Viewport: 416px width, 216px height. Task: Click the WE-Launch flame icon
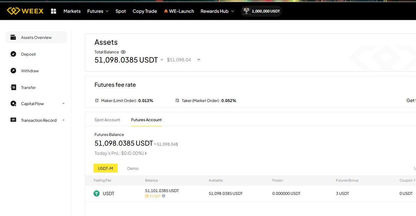[x=166, y=11]
